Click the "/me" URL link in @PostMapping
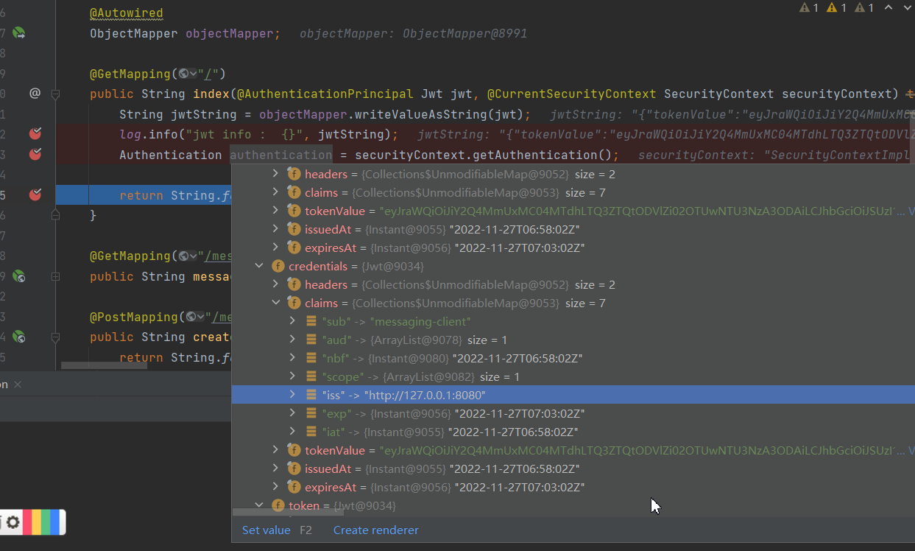 point(222,317)
